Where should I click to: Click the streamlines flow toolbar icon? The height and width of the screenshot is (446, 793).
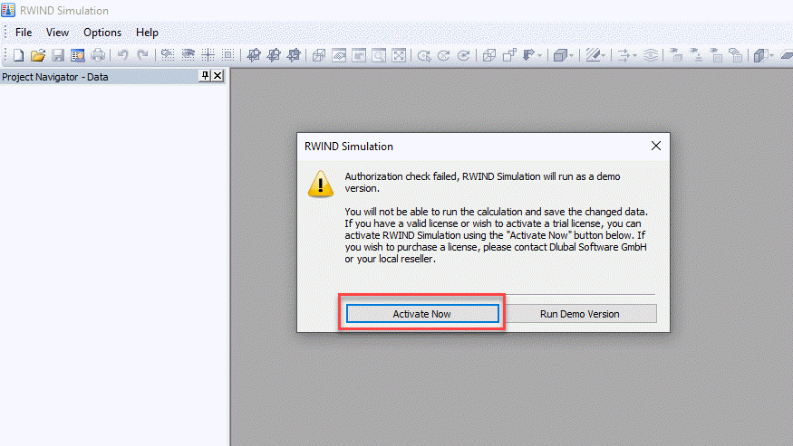(x=651, y=55)
